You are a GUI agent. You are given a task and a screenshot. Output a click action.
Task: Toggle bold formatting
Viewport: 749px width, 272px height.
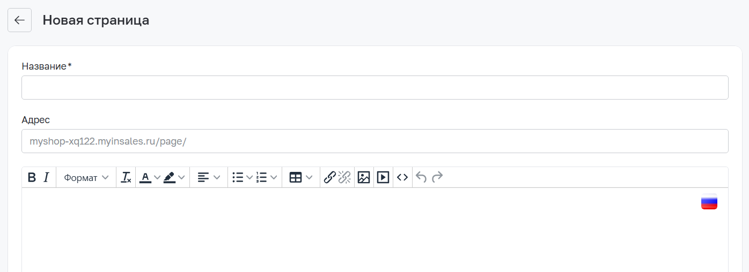pos(32,177)
